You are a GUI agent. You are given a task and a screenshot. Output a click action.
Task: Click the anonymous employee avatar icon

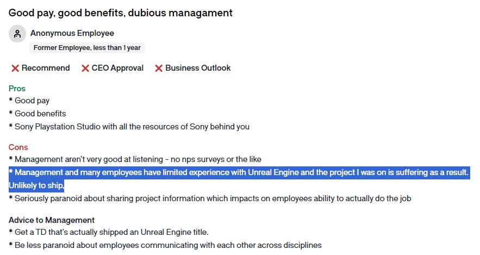pyautogui.click(x=17, y=34)
